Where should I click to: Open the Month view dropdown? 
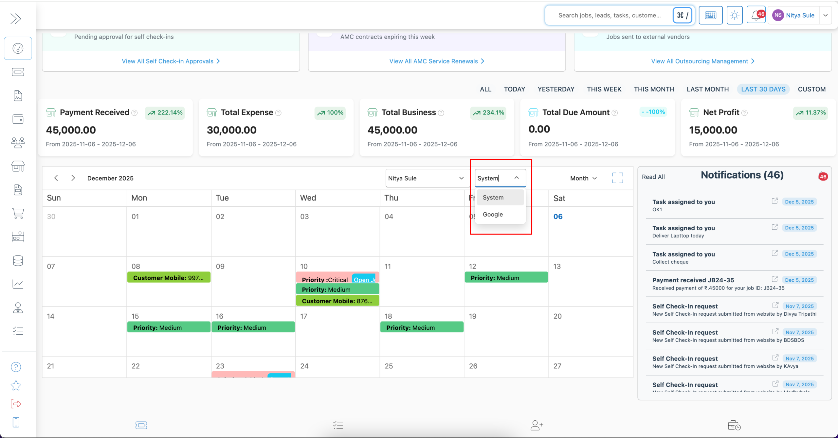pyautogui.click(x=583, y=178)
